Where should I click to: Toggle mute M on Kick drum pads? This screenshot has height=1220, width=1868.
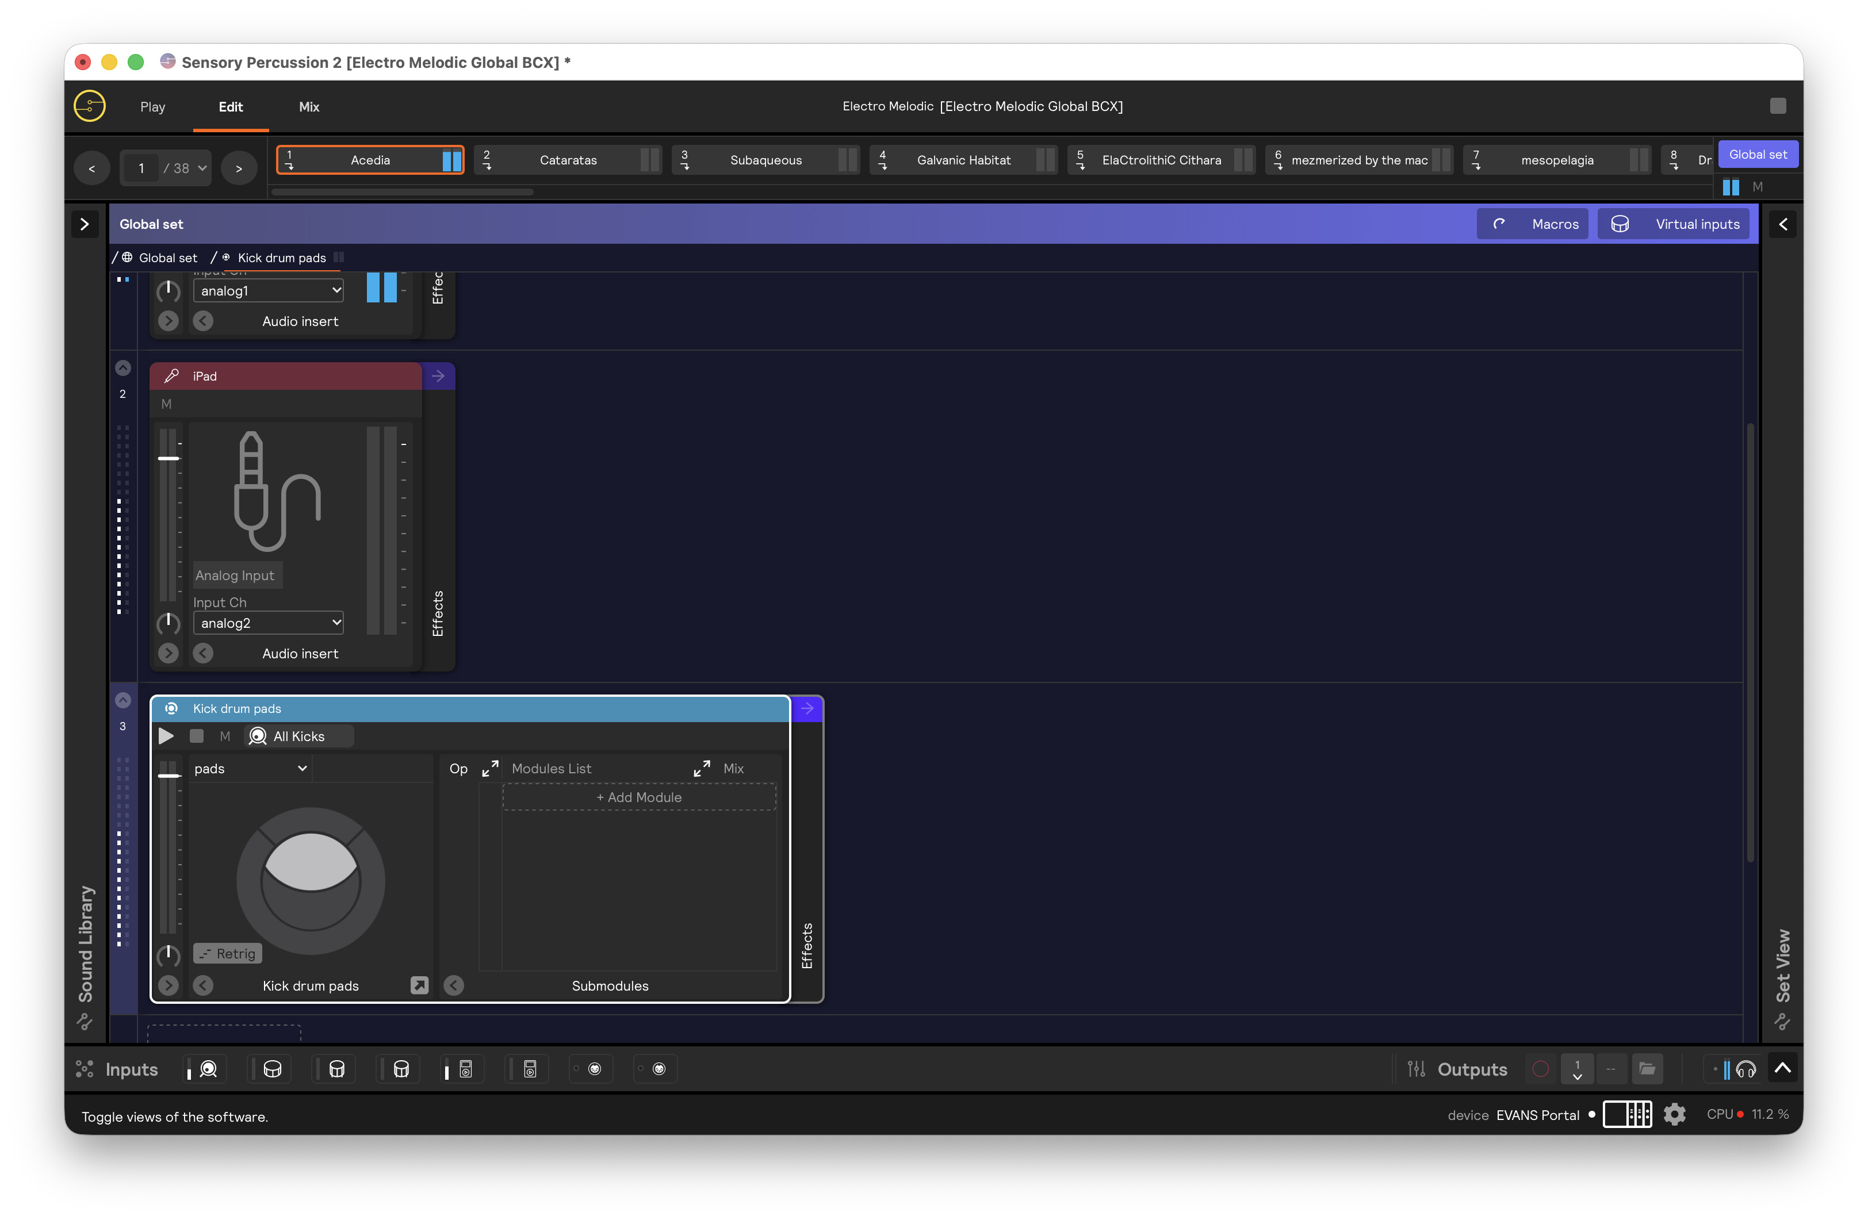pyautogui.click(x=225, y=736)
